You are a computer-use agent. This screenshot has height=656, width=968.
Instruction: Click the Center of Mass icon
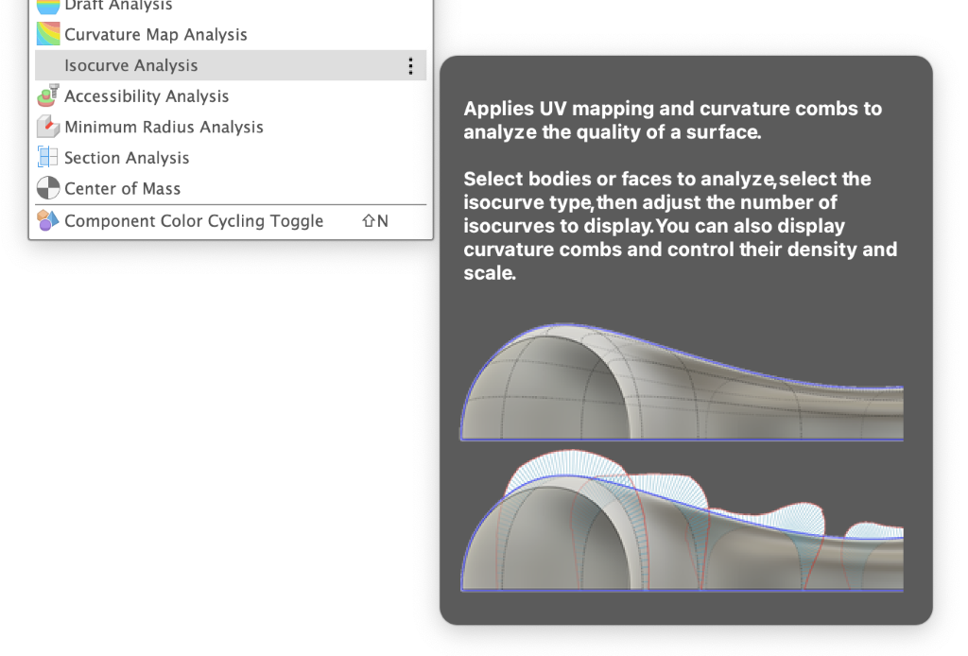[x=48, y=188]
